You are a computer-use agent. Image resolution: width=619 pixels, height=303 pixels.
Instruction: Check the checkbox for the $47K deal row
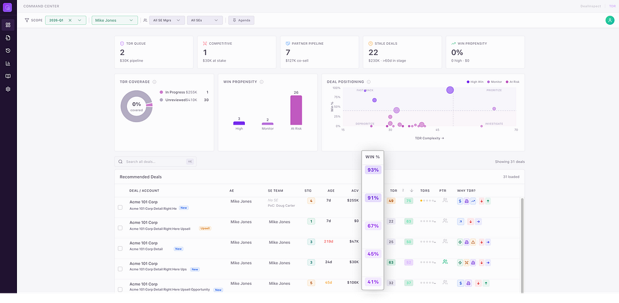(x=120, y=248)
